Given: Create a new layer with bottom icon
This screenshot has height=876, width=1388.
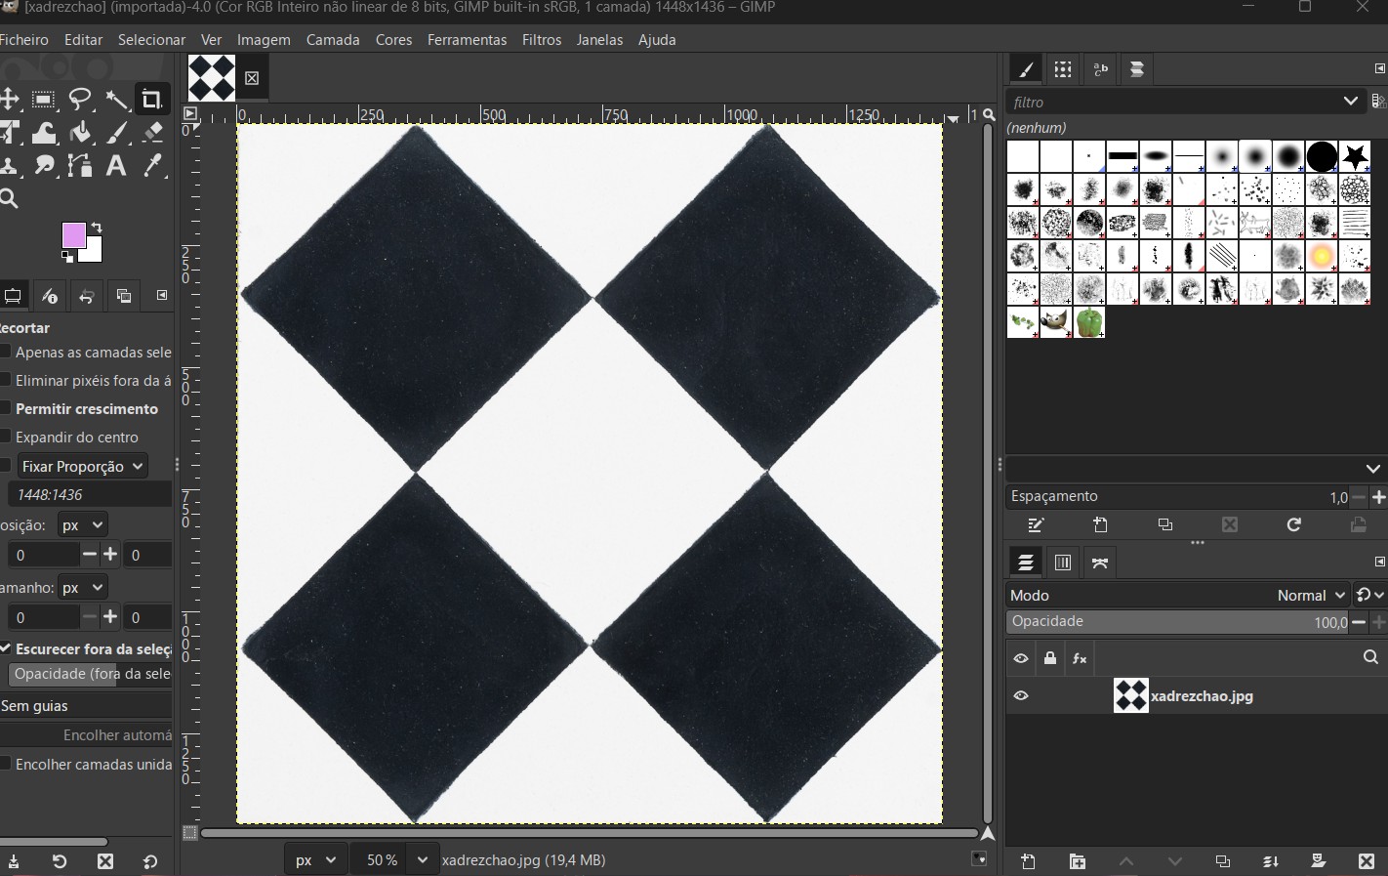Looking at the screenshot, I should pos(1028,861).
